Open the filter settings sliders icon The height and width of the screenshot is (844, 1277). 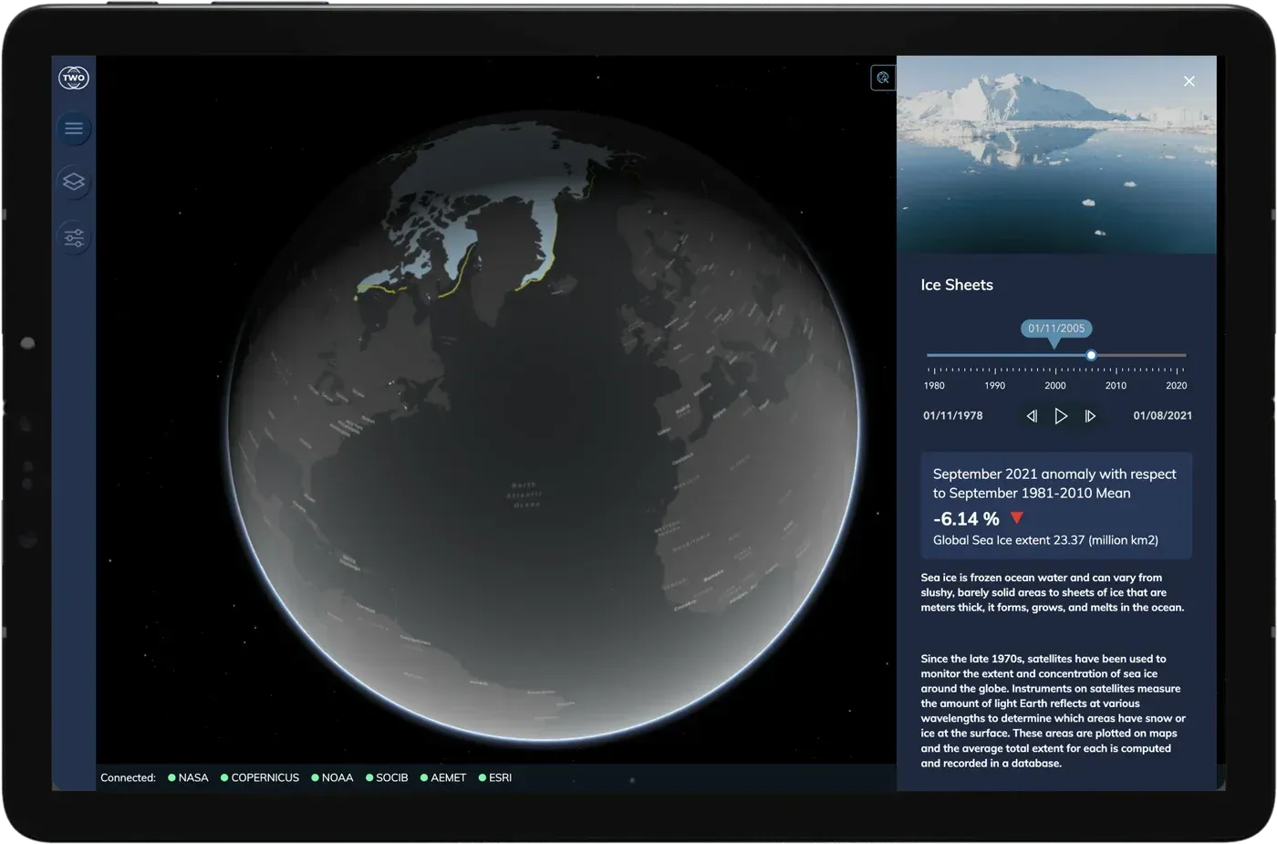(x=74, y=238)
